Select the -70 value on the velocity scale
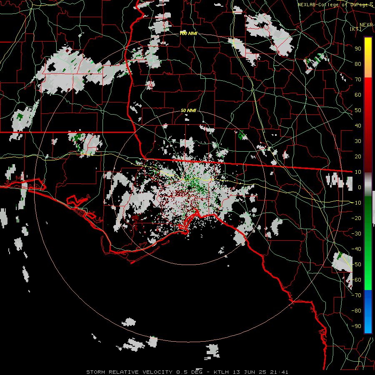Viewport: 375px width, 375px height. pyautogui.click(x=356, y=295)
